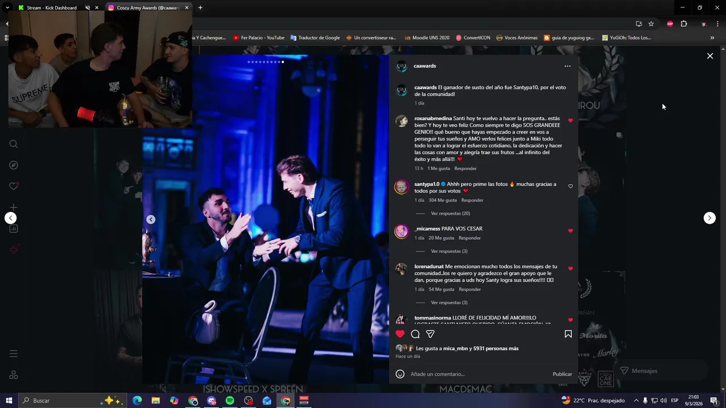Click the 5931 personas más likes link

496,348
